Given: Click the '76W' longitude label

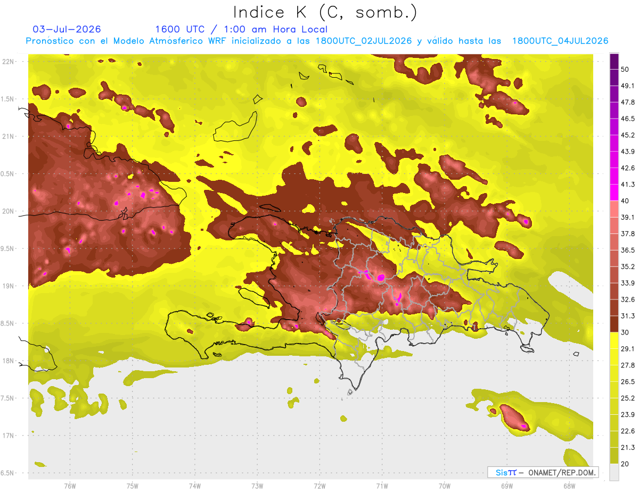Looking at the screenshot, I should click(70, 486).
